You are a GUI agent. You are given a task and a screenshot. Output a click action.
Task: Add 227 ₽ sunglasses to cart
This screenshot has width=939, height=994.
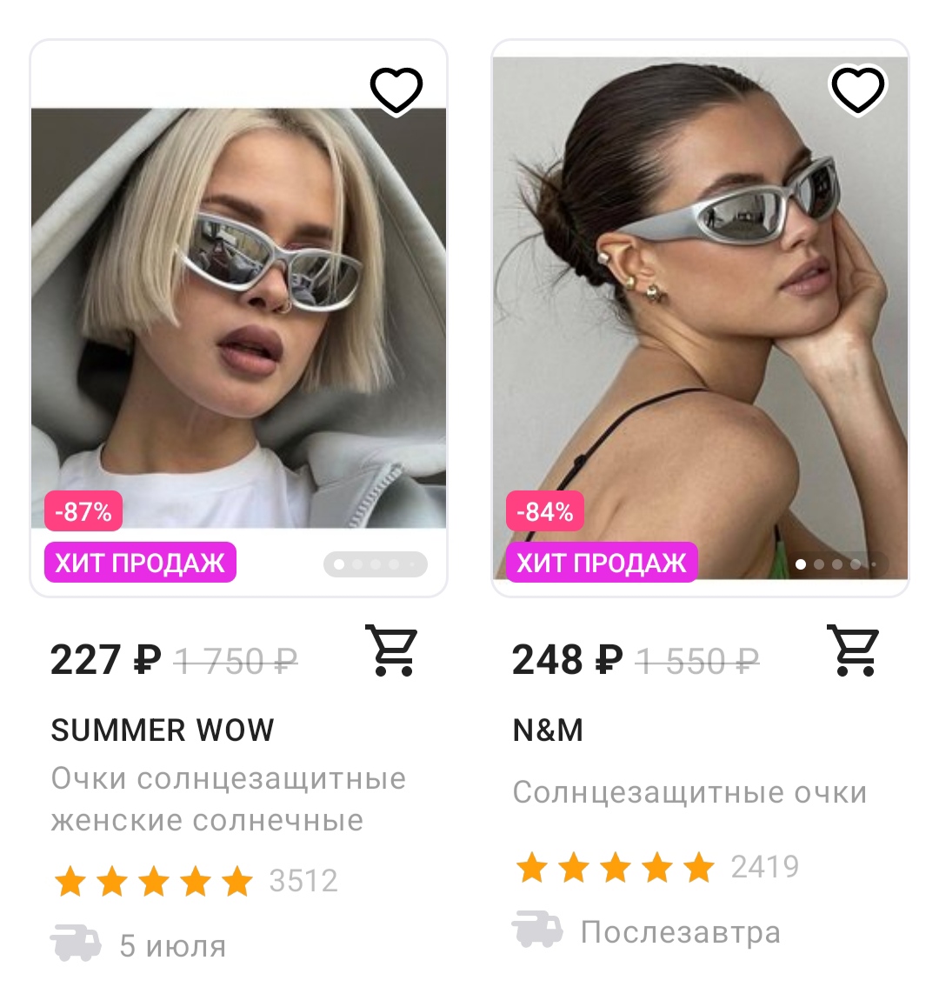391,650
